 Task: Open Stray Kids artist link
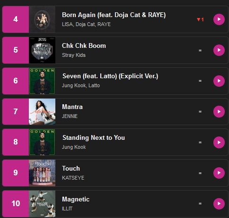pyautogui.click(x=74, y=55)
